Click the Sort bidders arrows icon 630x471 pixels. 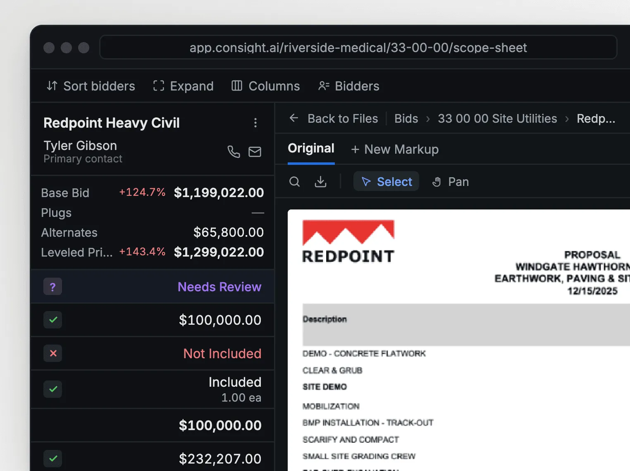click(52, 86)
